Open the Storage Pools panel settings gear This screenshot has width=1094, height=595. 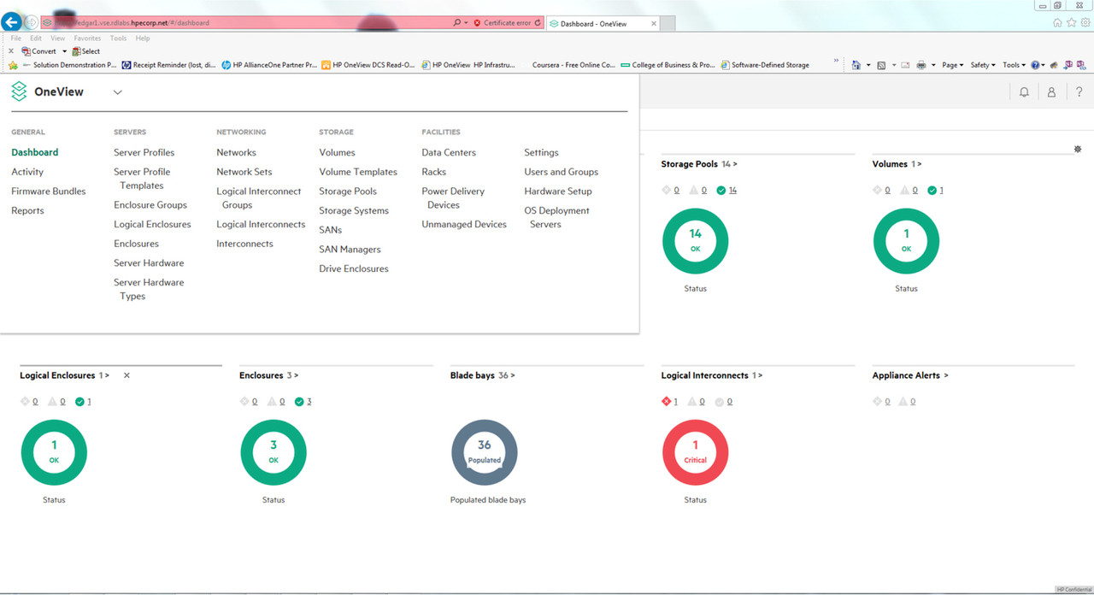(x=1078, y=148)
